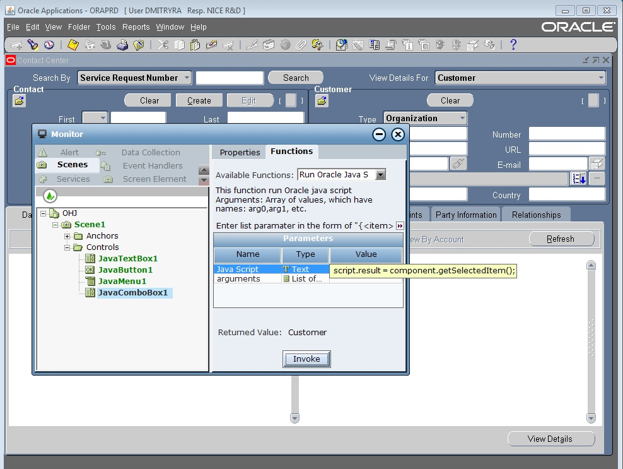Click the puzzle-piece Services icon

click(43, 179)
